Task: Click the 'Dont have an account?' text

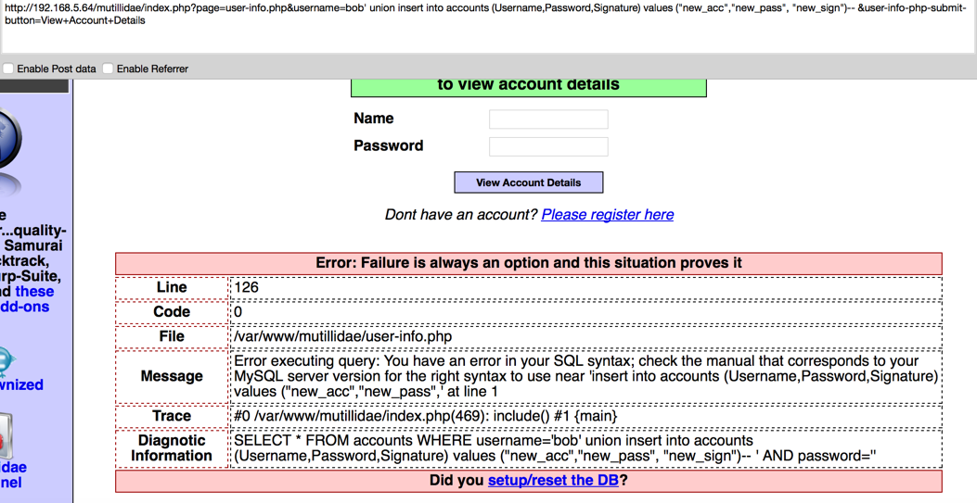Action: tap(461, 215)
